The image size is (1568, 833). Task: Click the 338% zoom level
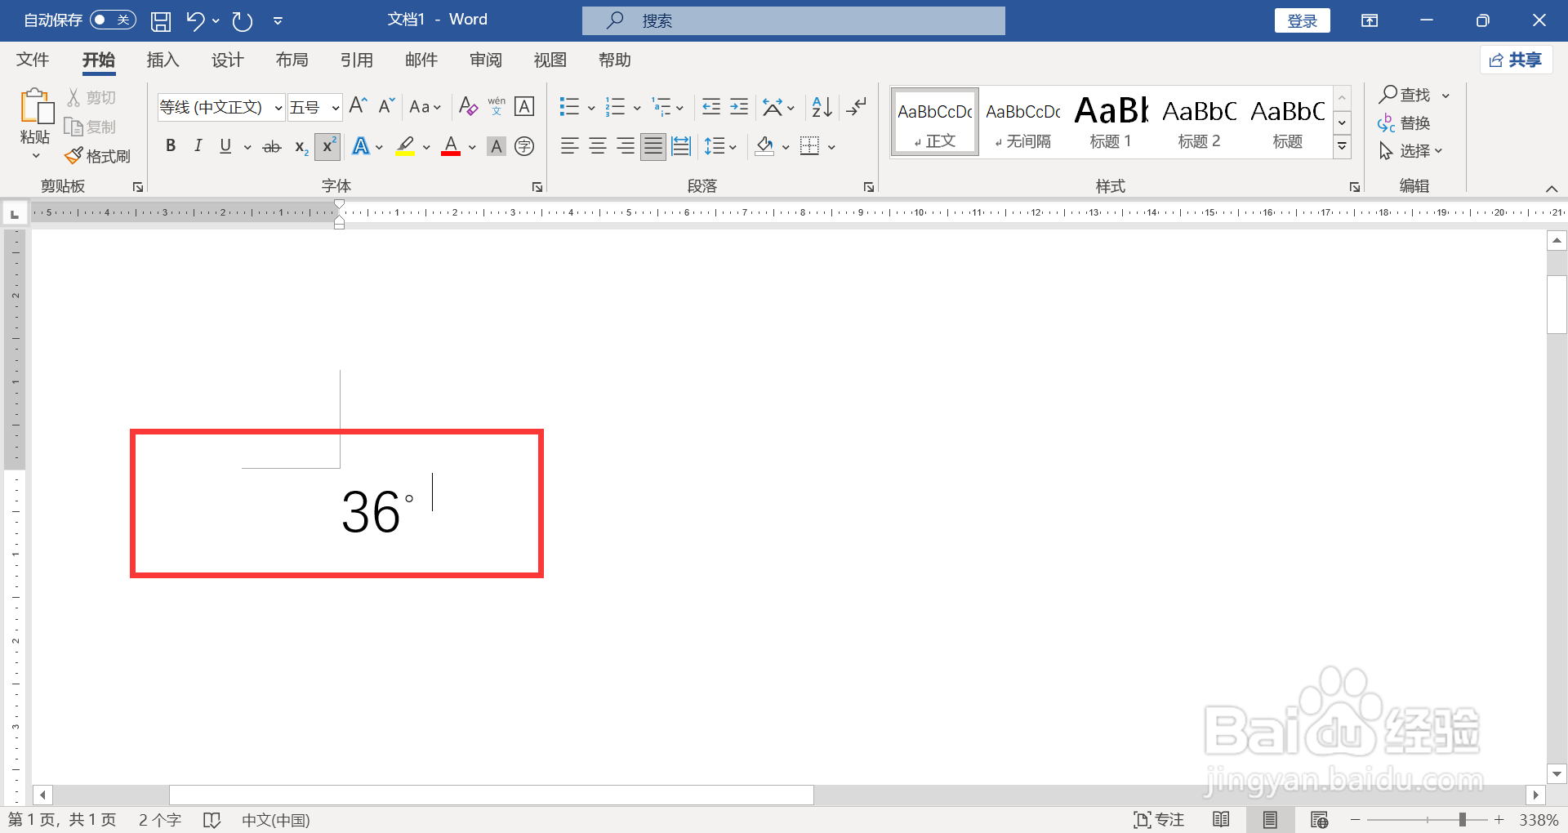pos(1539,819)
